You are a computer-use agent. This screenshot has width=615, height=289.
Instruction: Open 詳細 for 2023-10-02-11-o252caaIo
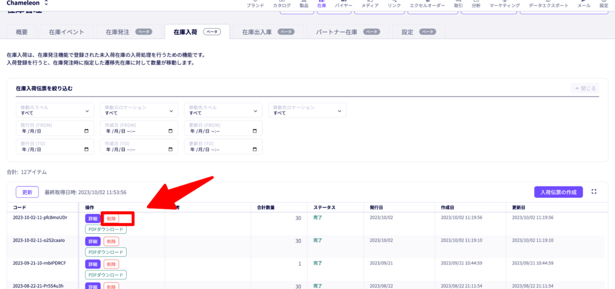coord(93,242)
